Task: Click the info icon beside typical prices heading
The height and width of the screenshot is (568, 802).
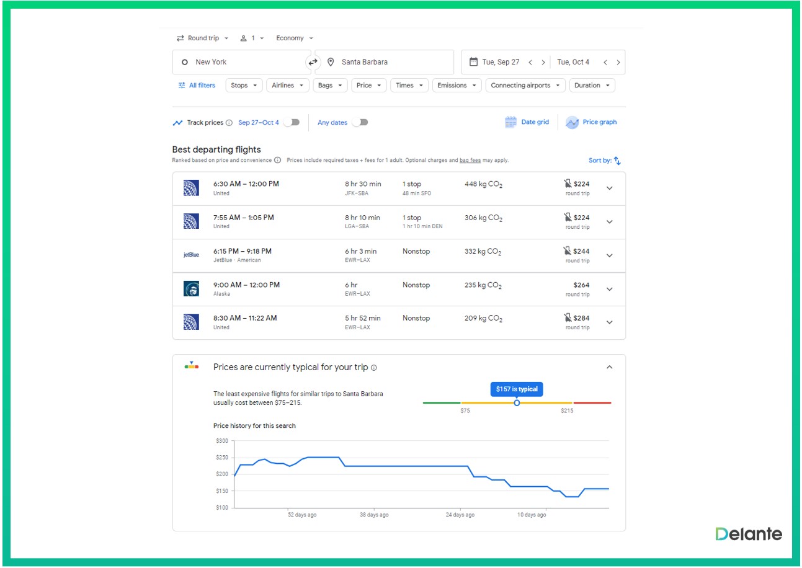Action: 374,368
